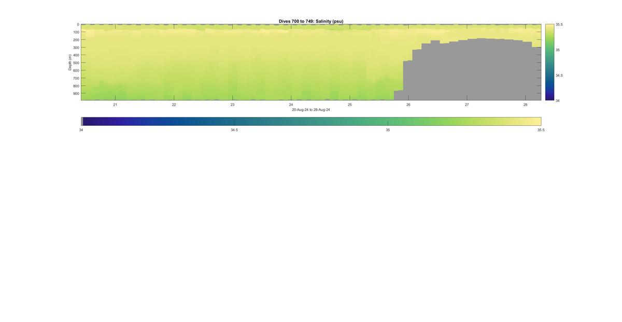Click the vertical colorbar beside the plot
622x322 pixels.
(549, 62)
